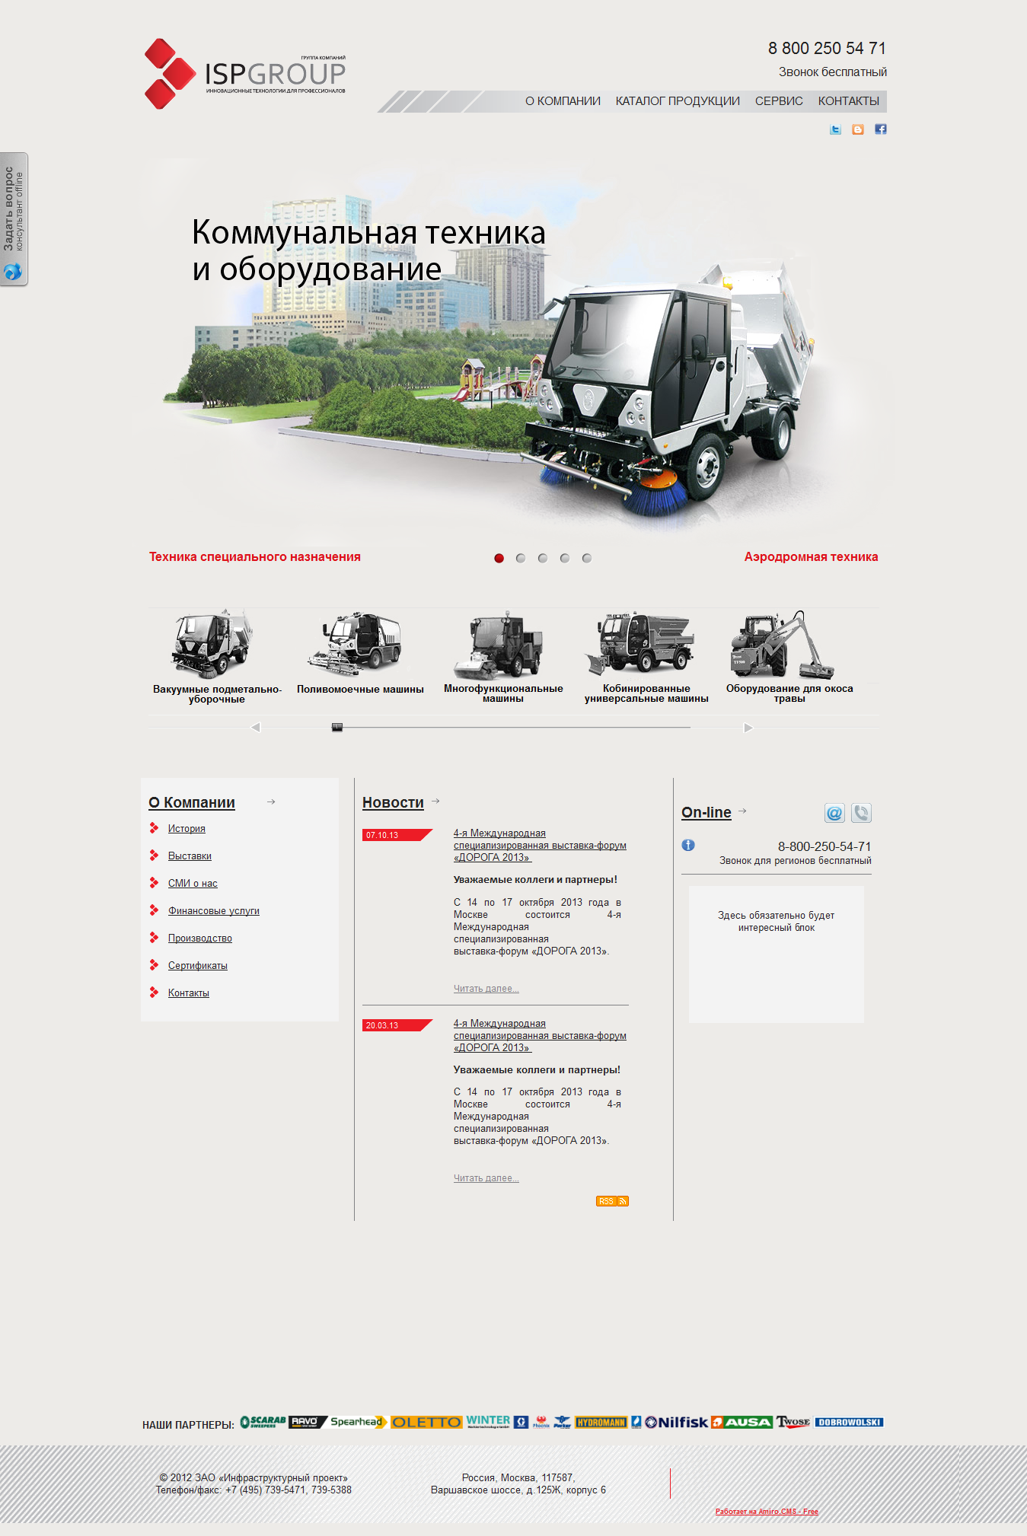Click the ISP Group logo

(245, 74)
